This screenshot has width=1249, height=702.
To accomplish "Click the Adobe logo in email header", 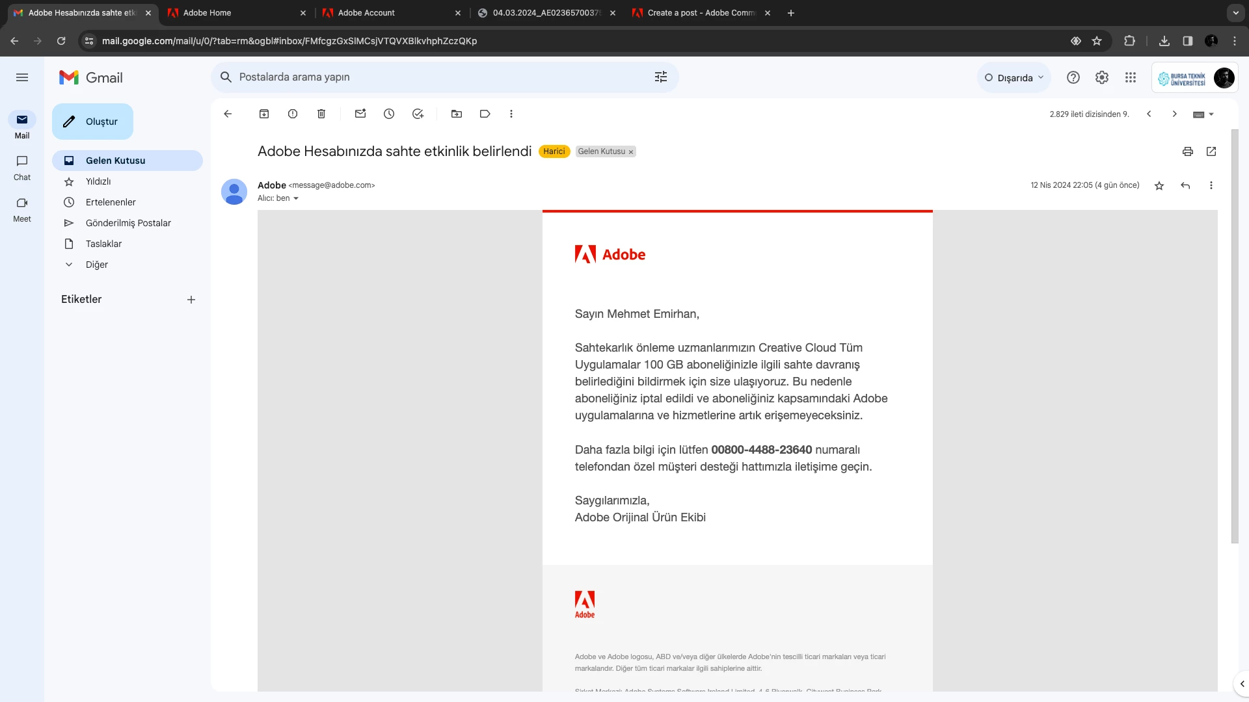I will click(610, 254).
